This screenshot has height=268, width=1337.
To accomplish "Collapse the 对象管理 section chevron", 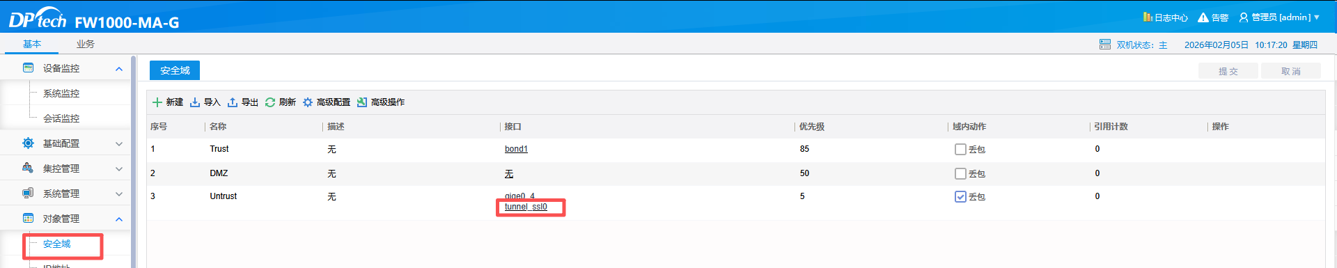I will coord(119,219).
